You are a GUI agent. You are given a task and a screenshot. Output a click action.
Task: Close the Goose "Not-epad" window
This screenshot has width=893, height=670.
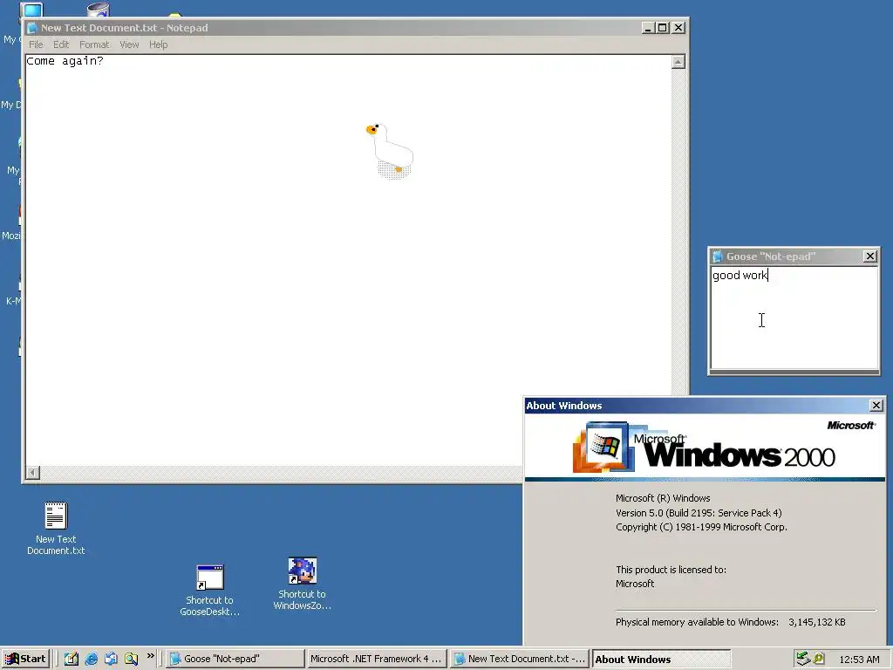pyautogui.click(x=870, y=256)
